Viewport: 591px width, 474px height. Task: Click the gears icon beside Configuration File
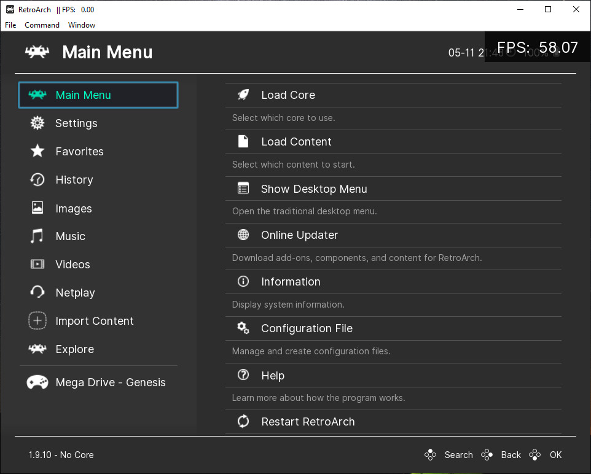pyautogui.click(x=243, y=328)
